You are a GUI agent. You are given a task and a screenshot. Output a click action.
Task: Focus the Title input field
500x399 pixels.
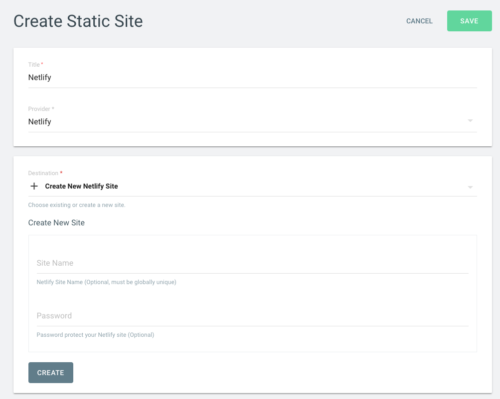coord(253,78)
